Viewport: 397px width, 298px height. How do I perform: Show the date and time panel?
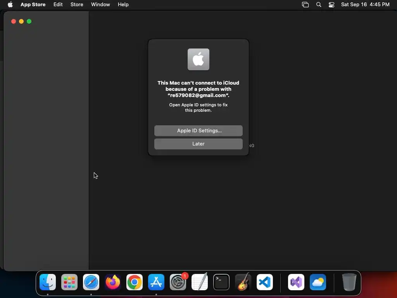tap(365, 5)
